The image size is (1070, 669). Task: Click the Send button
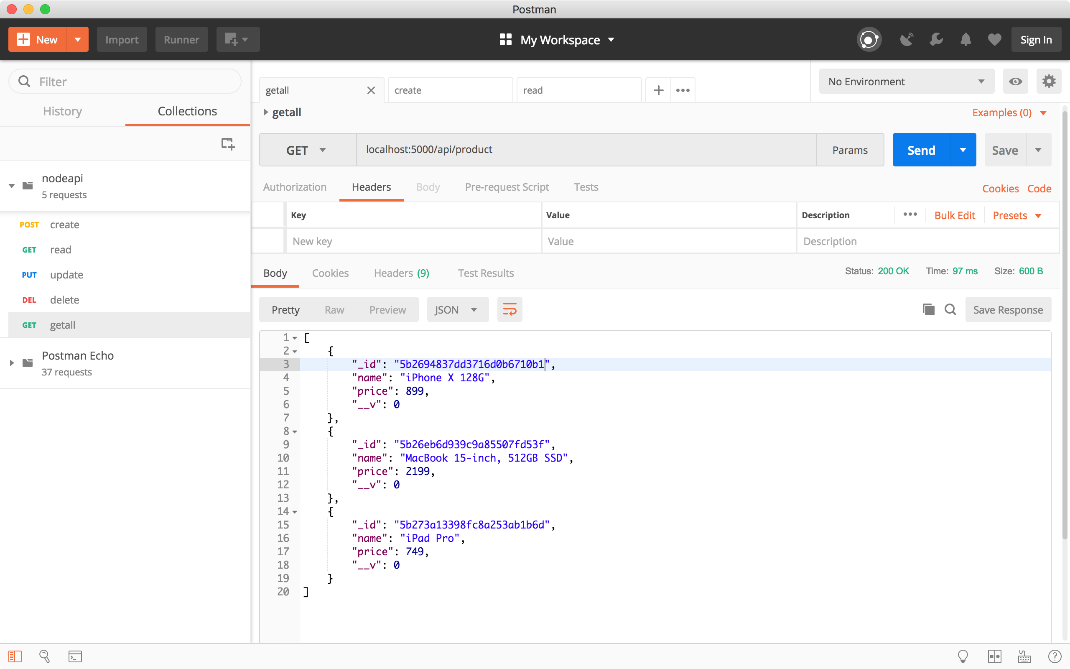click(922, 150)
